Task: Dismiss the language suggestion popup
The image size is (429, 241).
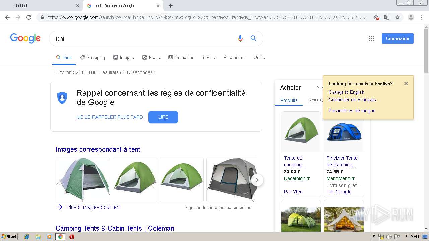Action: point(406,84)
